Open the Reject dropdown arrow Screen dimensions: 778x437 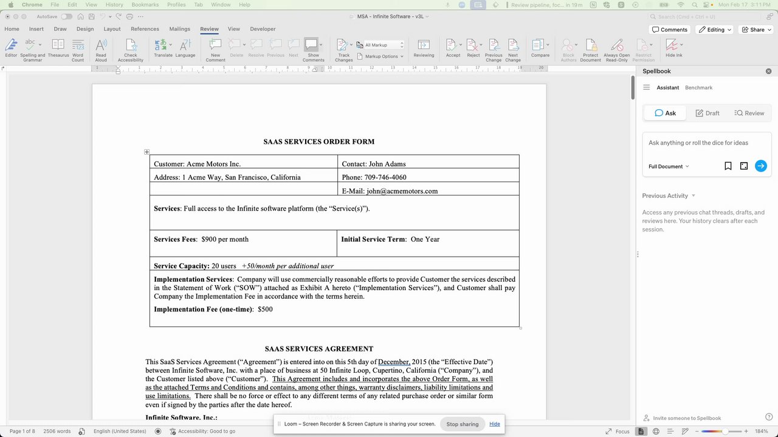tap(481, 45)
